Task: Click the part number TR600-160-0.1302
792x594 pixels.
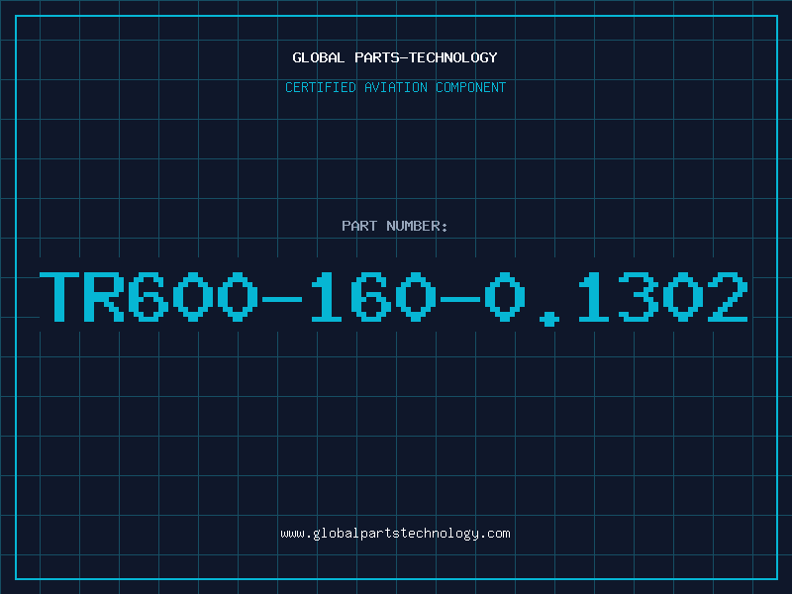Action: pos(394,298)
